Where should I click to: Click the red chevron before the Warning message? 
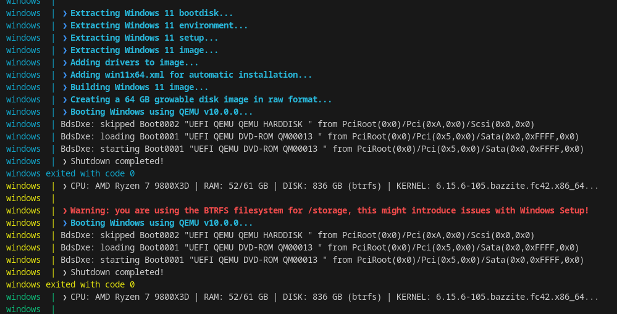click(65, 210)
